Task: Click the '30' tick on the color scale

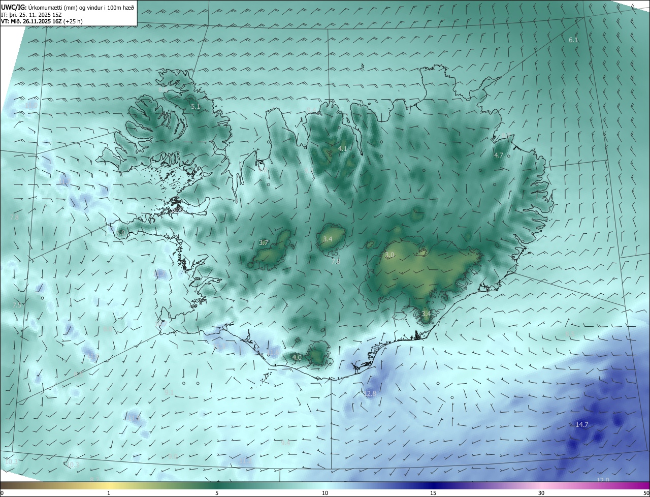Action: 541,493
